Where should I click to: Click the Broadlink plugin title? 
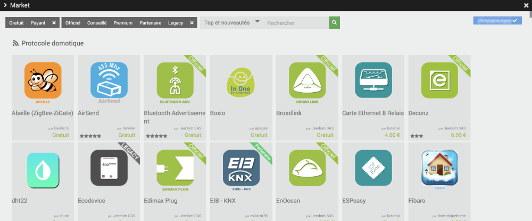tap(289, 113)
